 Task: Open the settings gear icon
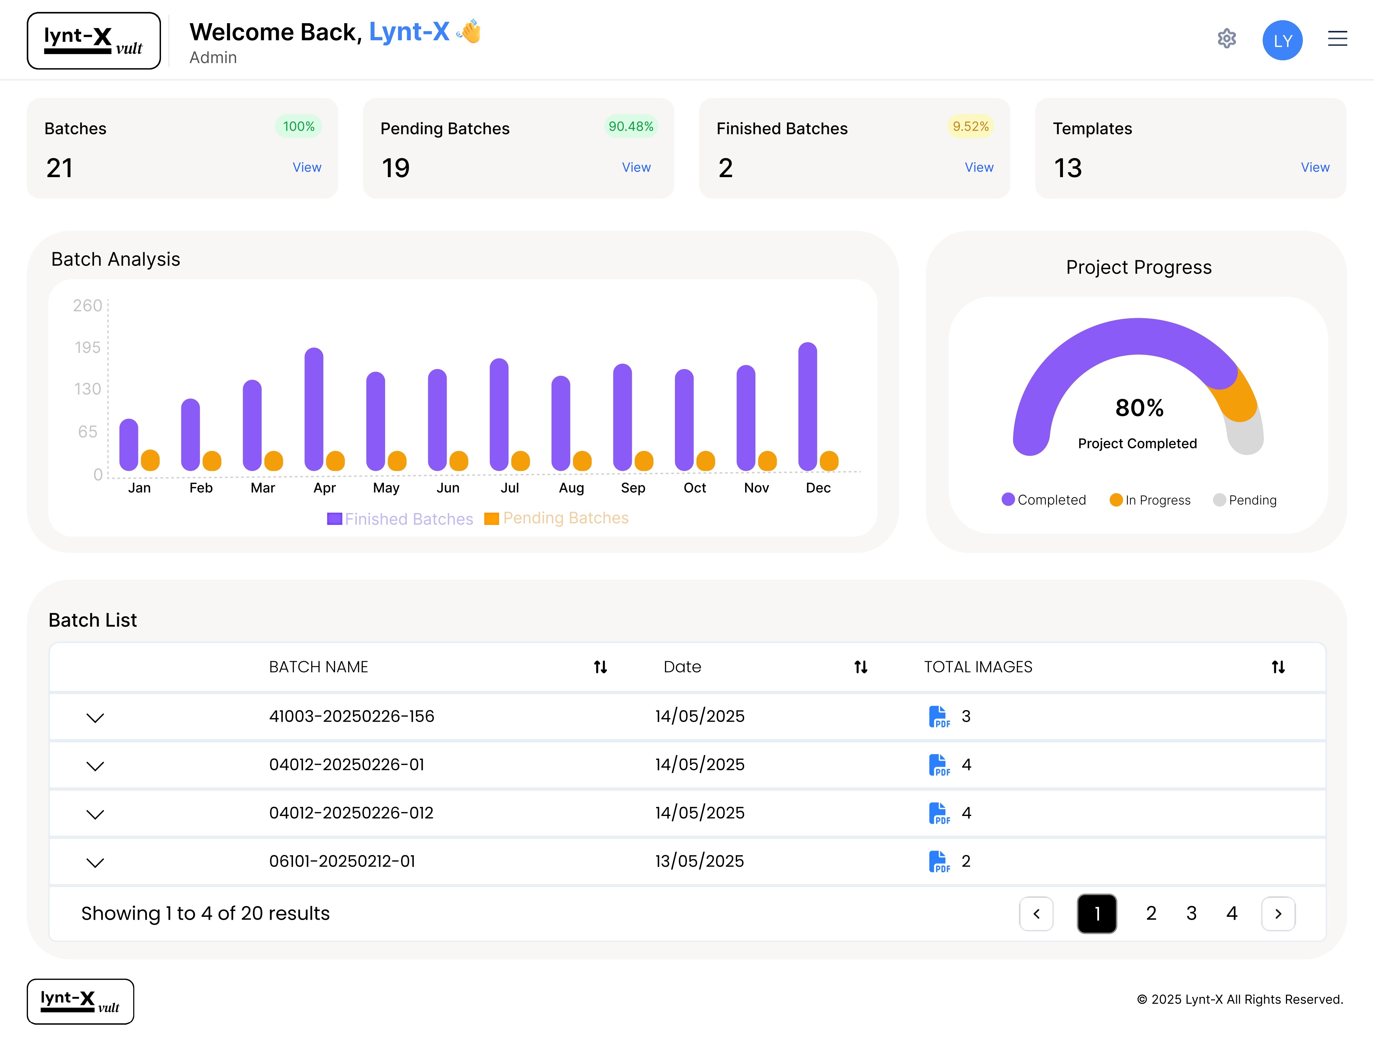[1227, 39]
